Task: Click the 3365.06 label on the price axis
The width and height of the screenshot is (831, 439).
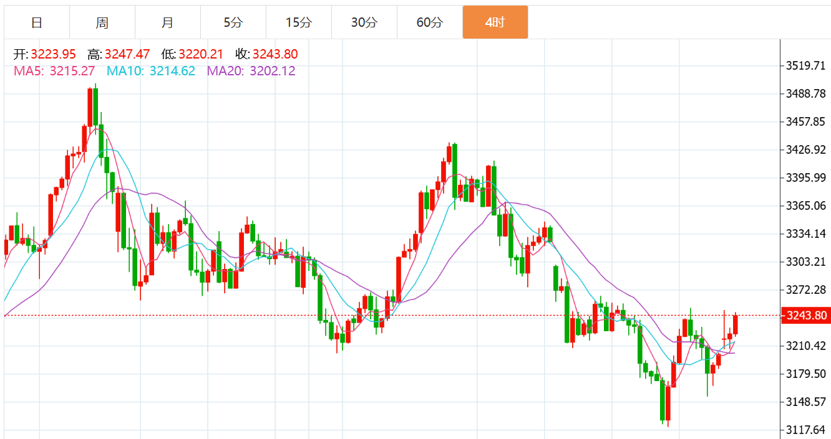Action: [805, 205]
